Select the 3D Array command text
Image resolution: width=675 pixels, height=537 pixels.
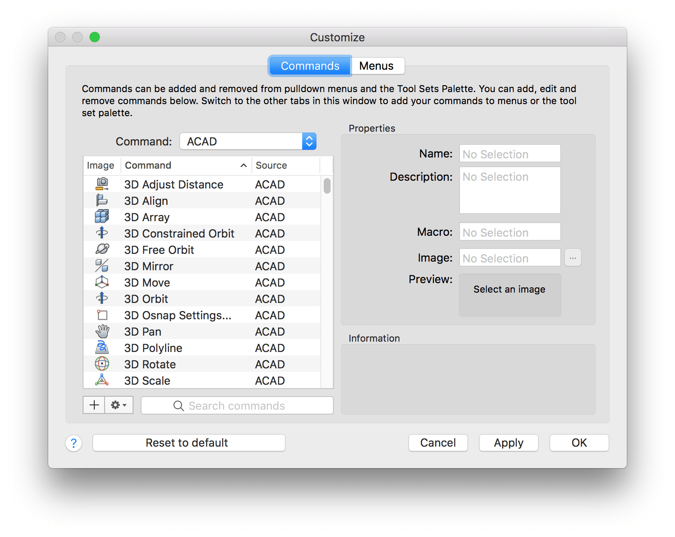pos(147,217)
